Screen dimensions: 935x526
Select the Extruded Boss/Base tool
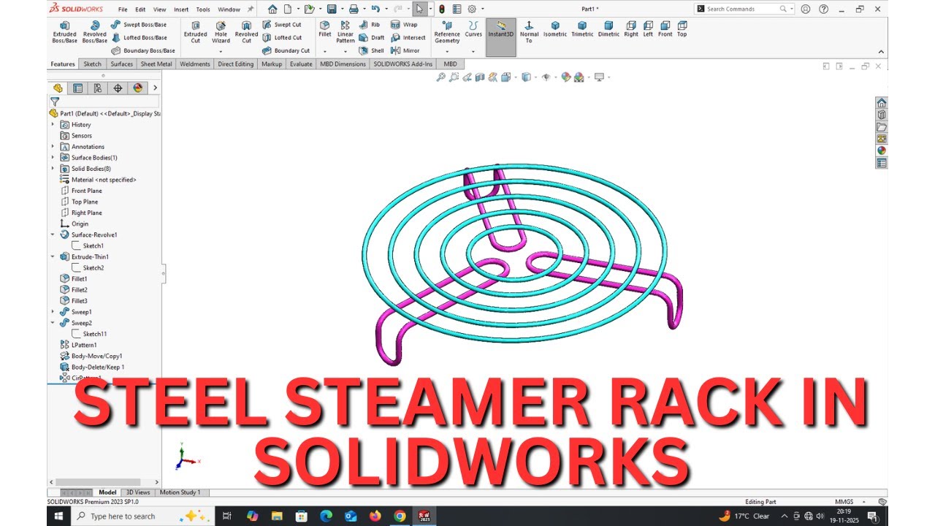pos(64,32)
